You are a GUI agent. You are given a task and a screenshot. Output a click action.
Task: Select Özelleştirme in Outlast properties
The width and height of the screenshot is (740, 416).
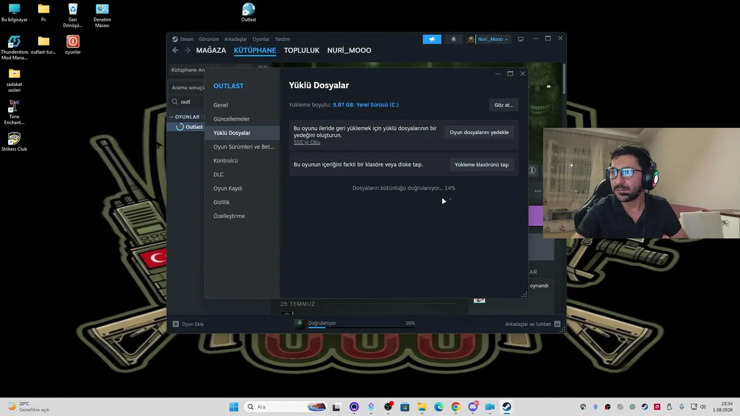(242, 216)
